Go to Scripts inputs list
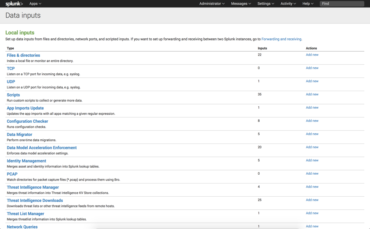Screen dimensions: 370x229 coord(13,95)
